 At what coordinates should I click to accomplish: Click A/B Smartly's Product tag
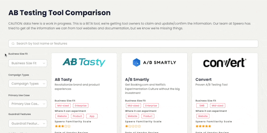(148, 116)
